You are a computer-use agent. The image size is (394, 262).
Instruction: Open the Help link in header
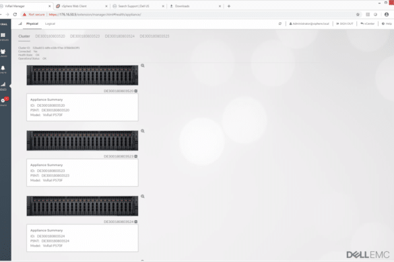pyautogui.click(x=387, y=24)
